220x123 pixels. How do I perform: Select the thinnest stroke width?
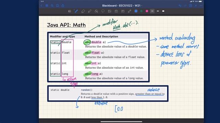pos(152,11)
